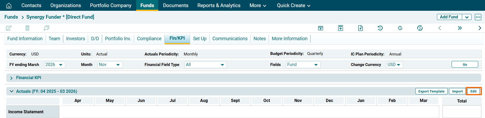Click the larger currency refresh icon
Screen dimensions: 485x118
tap(420, 28)
